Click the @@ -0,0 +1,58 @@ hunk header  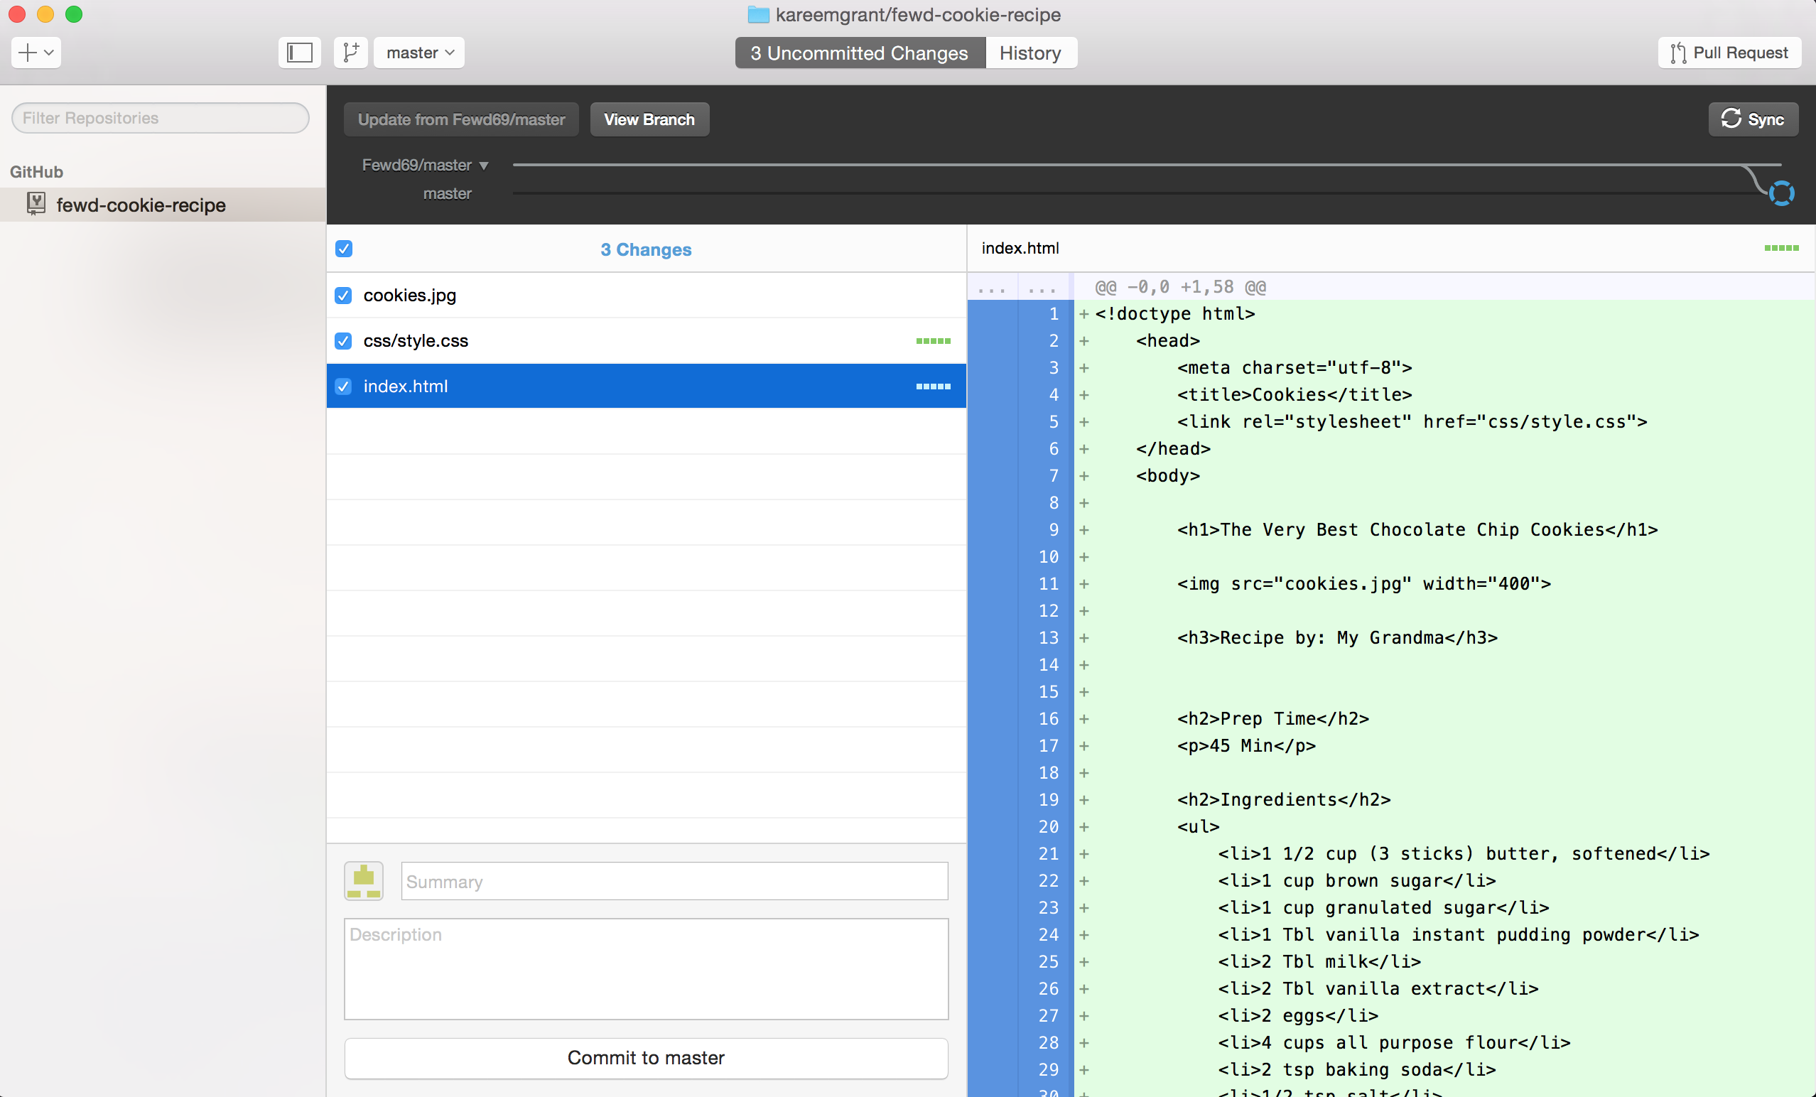[1180, 287]
